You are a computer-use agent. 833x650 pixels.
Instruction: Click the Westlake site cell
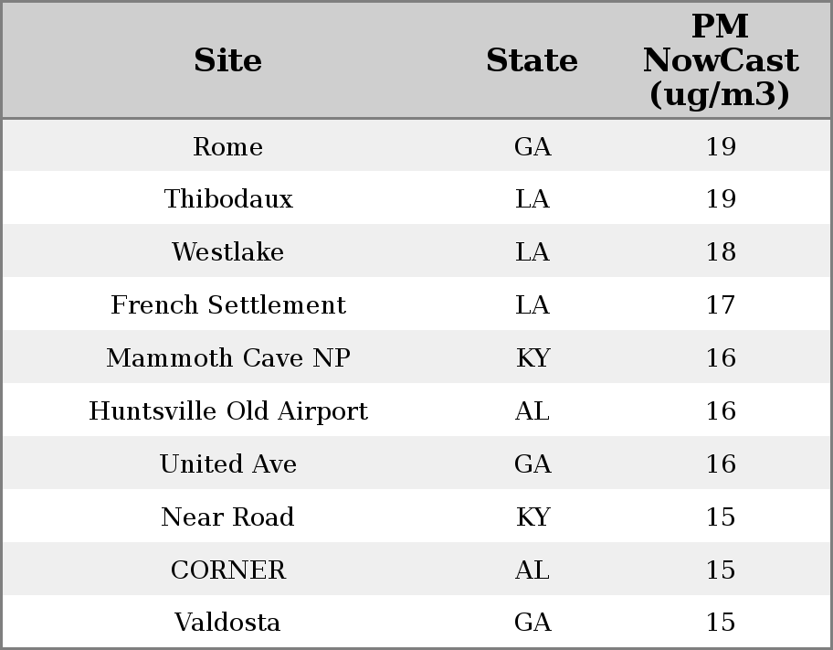point(228,251)
